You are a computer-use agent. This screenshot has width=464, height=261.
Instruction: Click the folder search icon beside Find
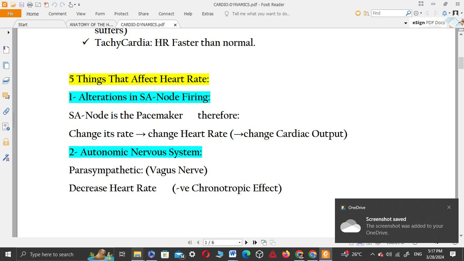click(x=366, y=13)
